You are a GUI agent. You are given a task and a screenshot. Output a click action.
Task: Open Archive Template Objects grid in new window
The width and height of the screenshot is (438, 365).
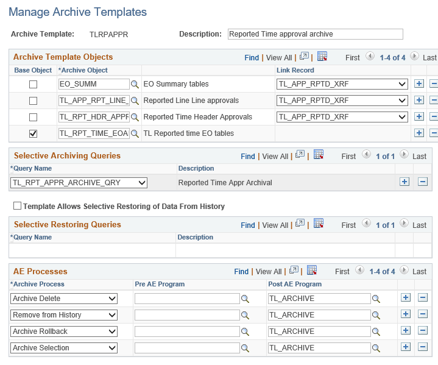304,57
